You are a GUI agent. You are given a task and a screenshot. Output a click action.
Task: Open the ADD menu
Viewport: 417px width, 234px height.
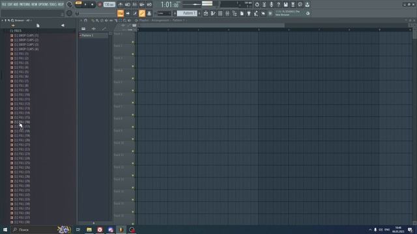(x=16, y=5)
